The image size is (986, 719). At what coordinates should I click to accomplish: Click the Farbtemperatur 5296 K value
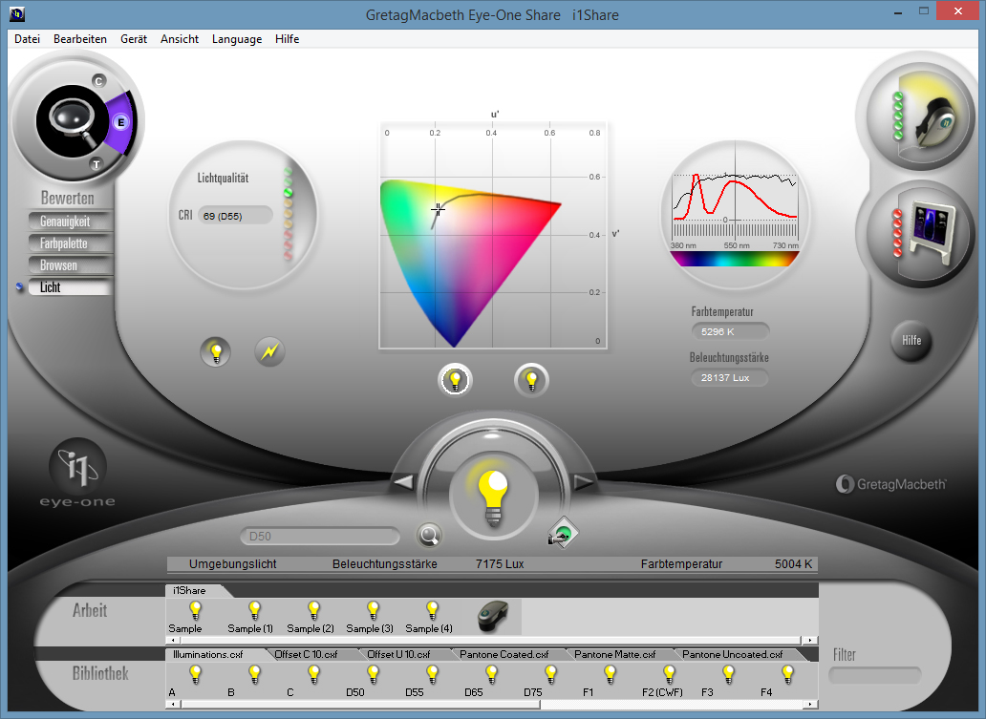tap(730, 331)
